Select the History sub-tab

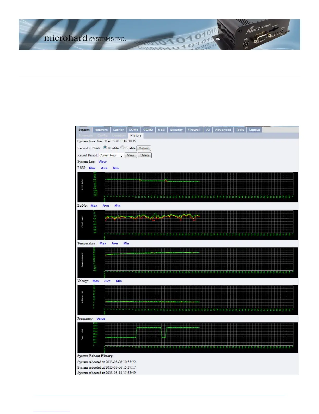point(136,135)
